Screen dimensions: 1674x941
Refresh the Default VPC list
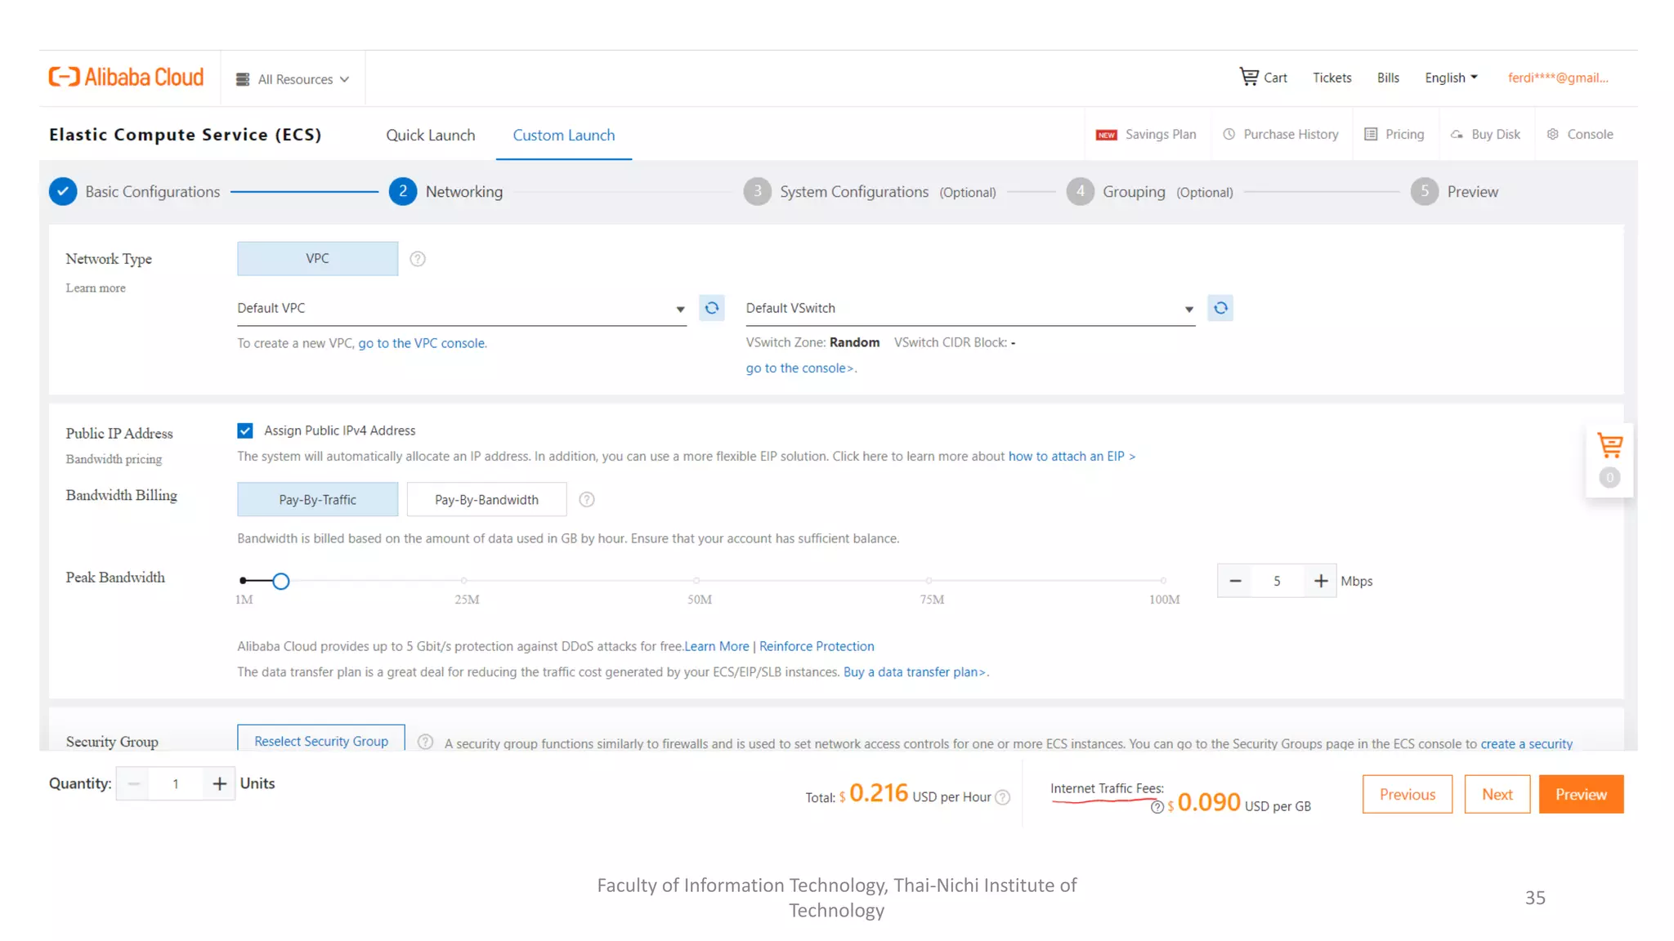(x=712, y=308)
